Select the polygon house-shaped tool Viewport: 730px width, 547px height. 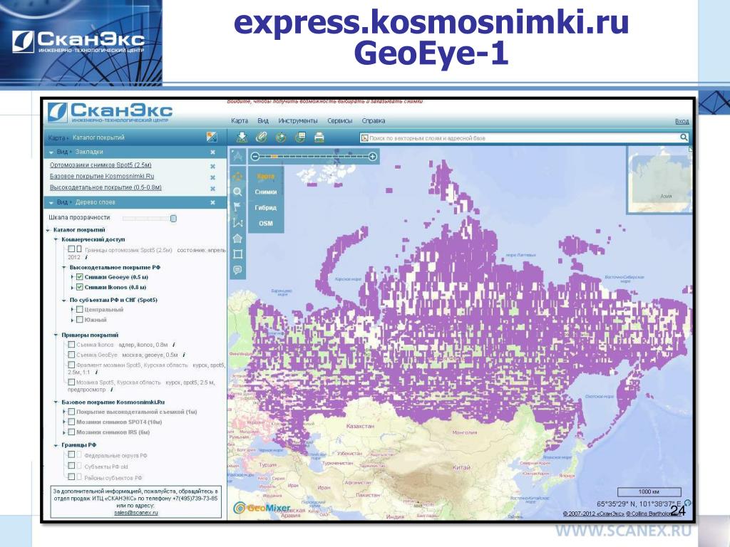point(237,239)
